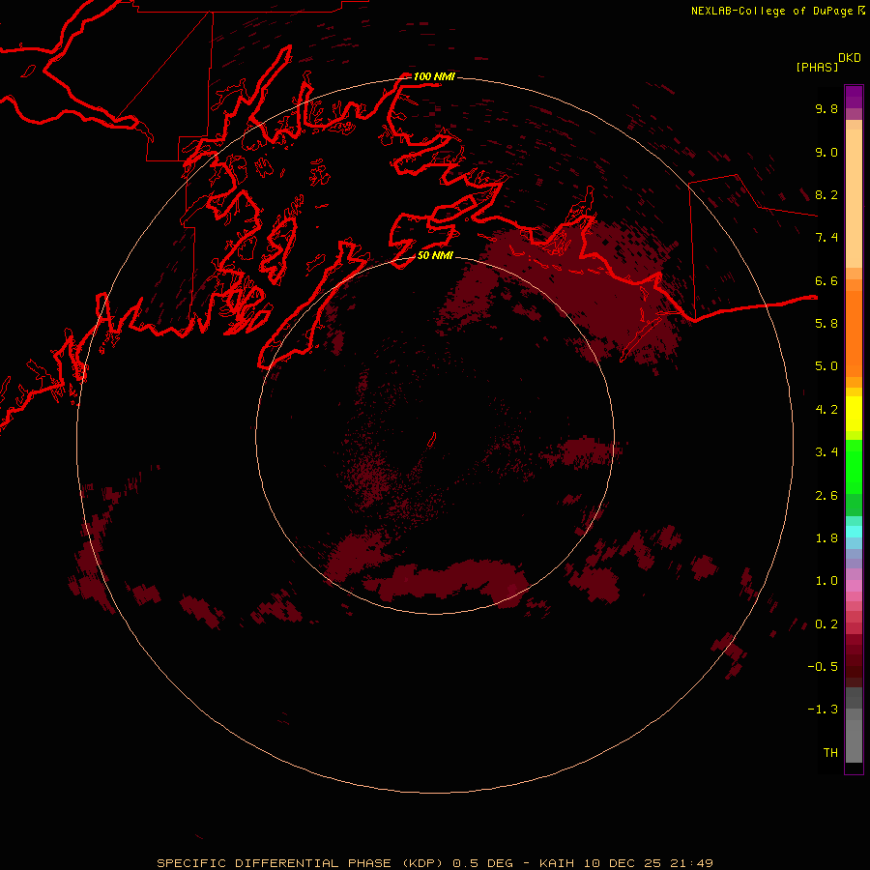Pick the purple band atop the color scale

(x=854, y=97)
